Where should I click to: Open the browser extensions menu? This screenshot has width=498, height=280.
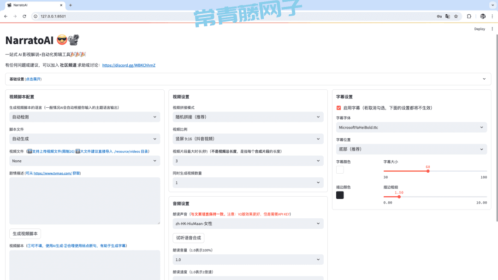[x=469, y=16]
